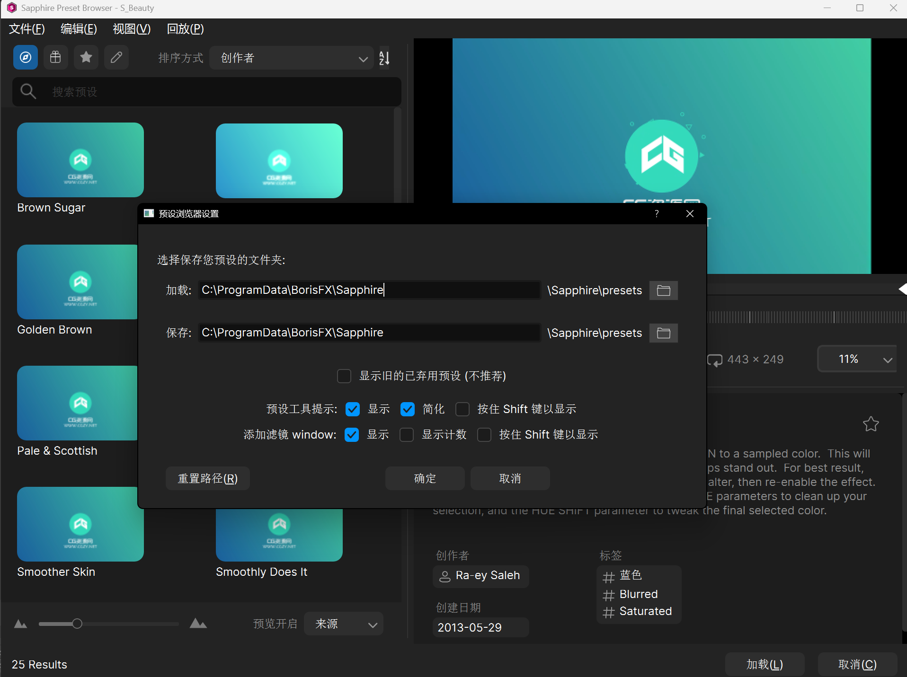This screenshot has width=907, height=677.
Task: Open the 11% zoom level dropdown
Action: (x=856, y=359)
